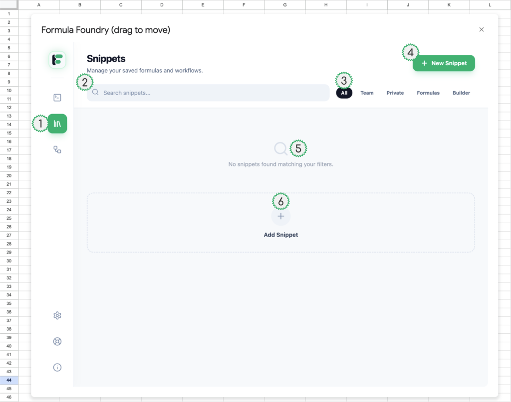
Task: Click the lifebuoy help icon
Action: click(x=57, y=341)
